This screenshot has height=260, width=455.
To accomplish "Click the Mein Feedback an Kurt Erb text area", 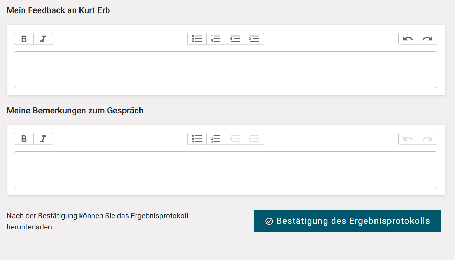I will pos(225,70).
